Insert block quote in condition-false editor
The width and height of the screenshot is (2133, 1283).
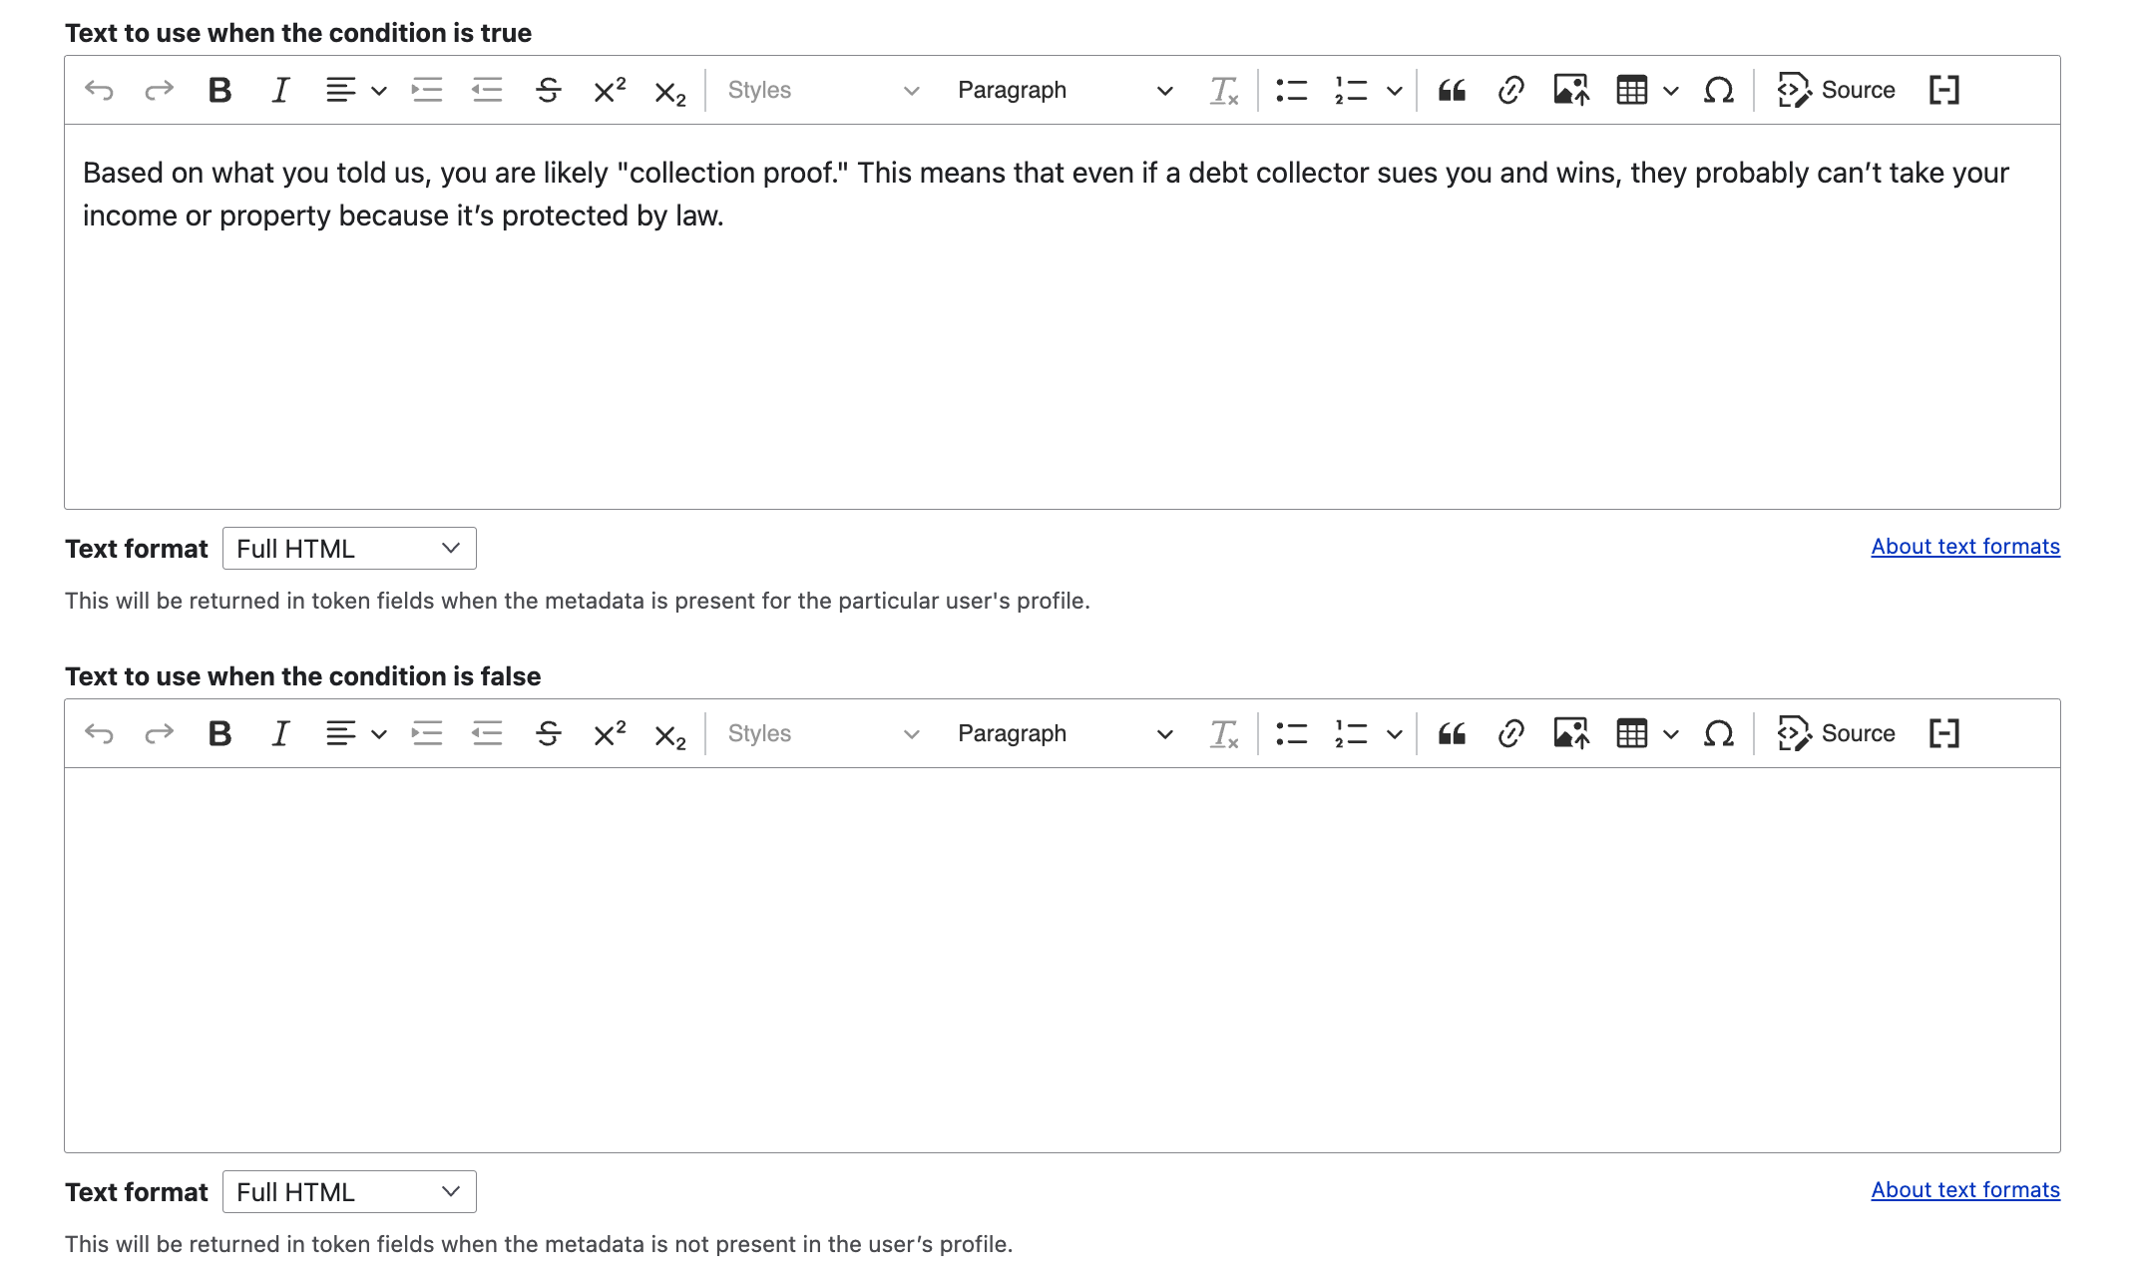1452,734
